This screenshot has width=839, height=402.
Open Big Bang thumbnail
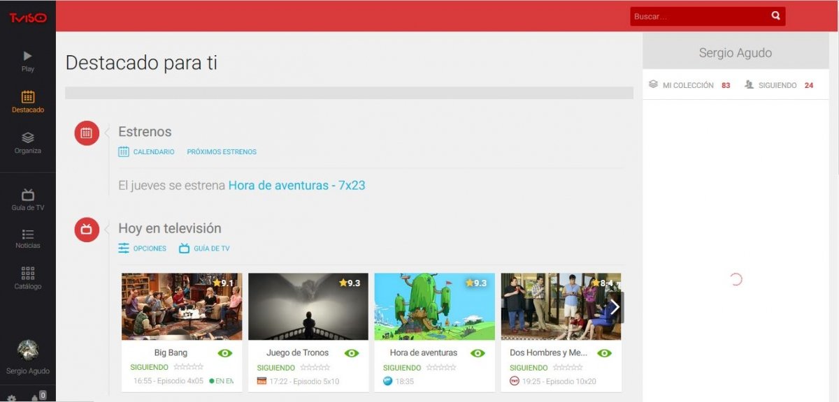point(182,306)
